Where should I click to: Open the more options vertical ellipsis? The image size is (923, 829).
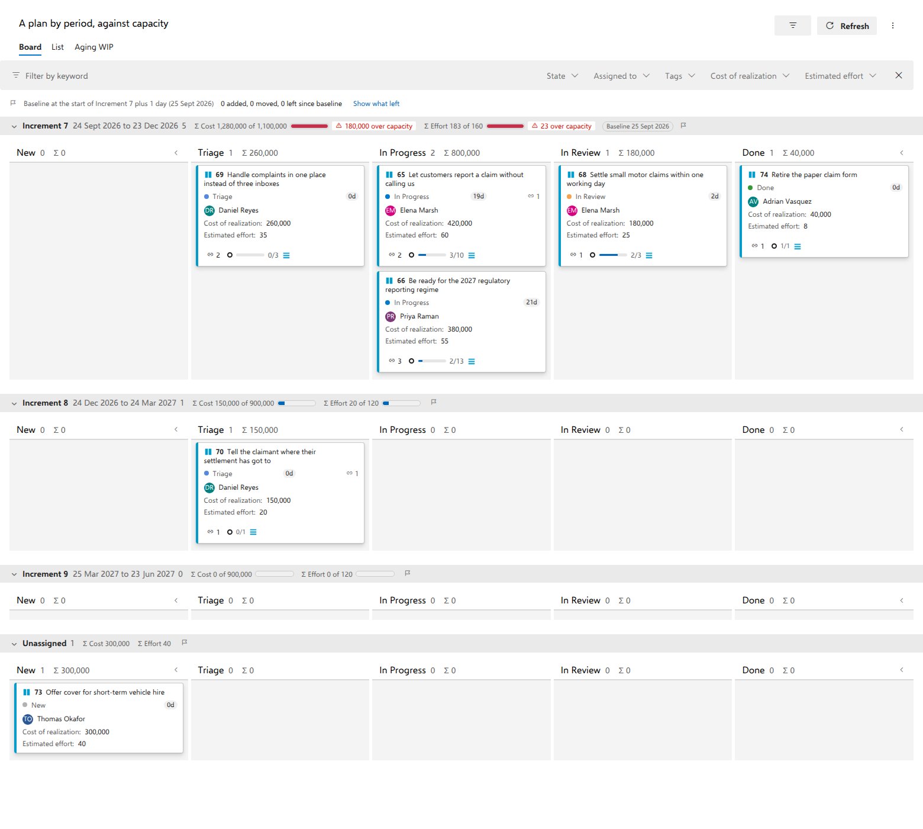coord(893,25)
